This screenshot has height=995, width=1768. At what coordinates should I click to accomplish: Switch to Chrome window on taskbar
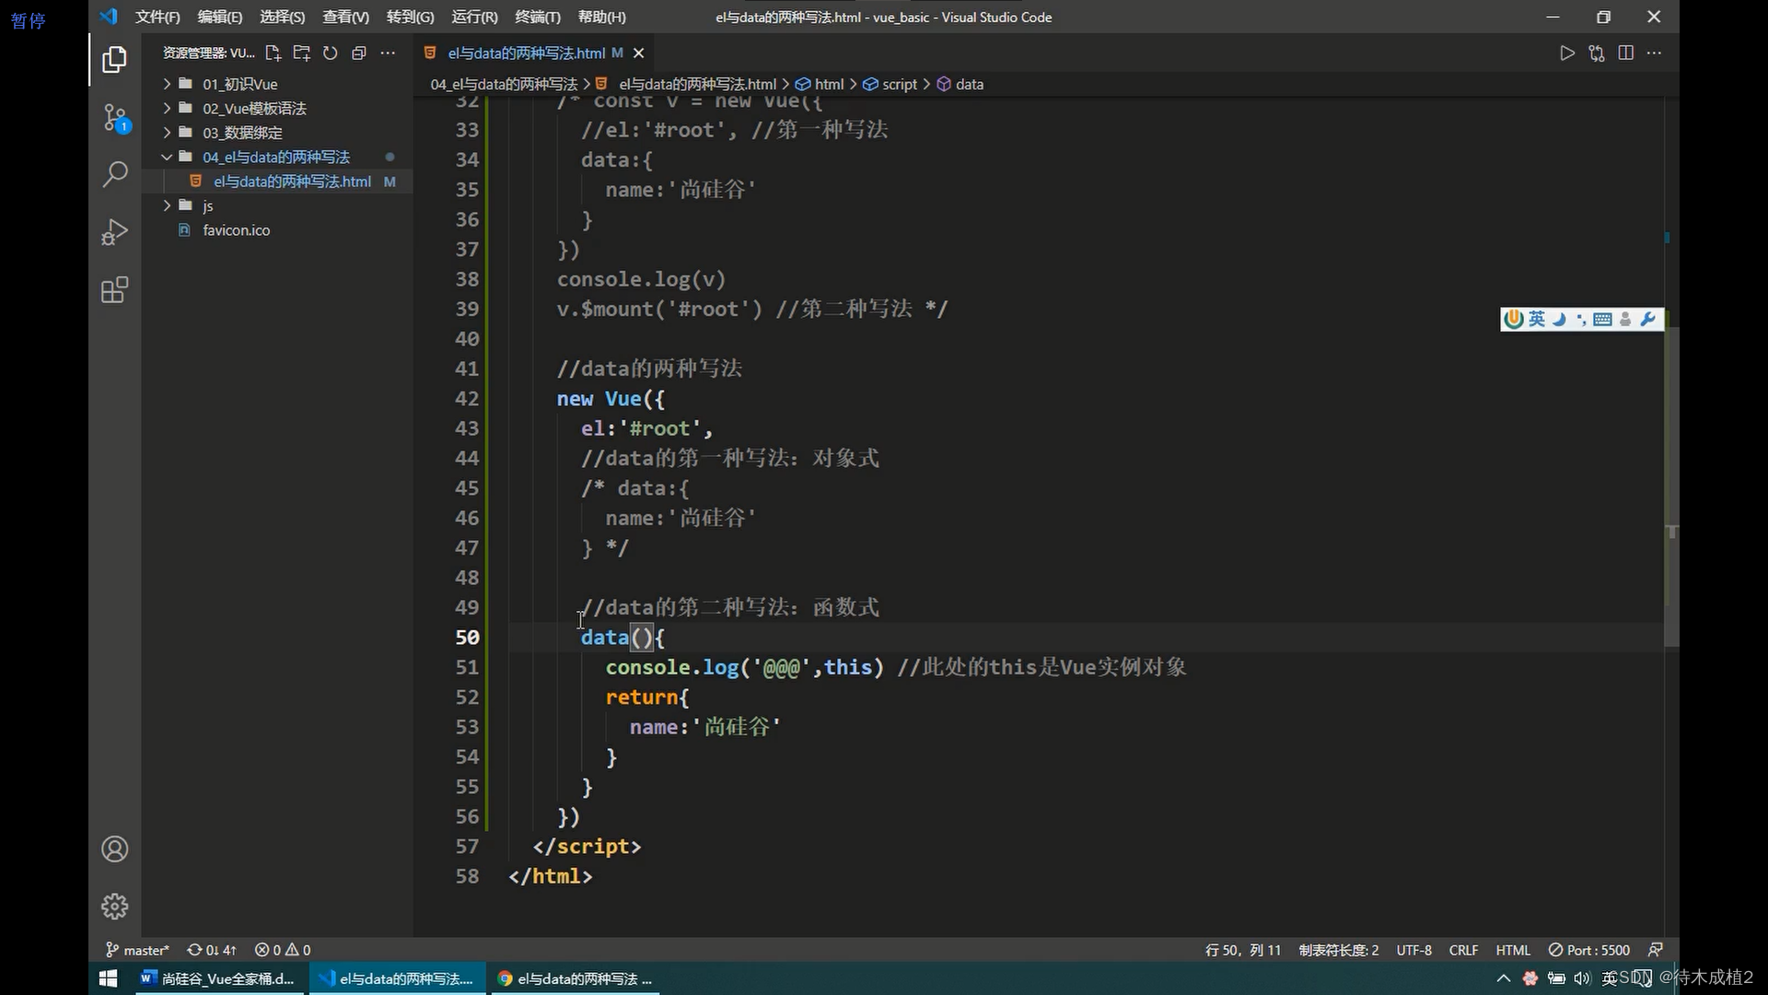(576, 978)
